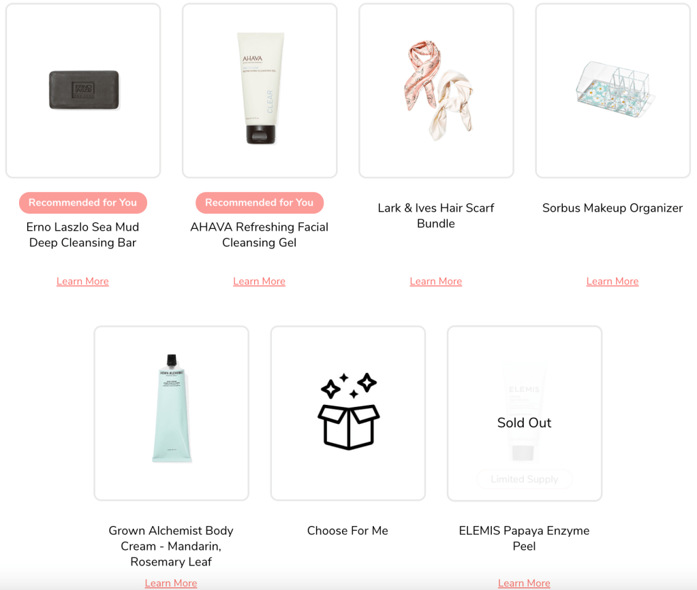The width and height of the screenshot is (697, 590).
Task: Click Recommended for You badge above Erno Laszlo
Action: tap(82, 202)
